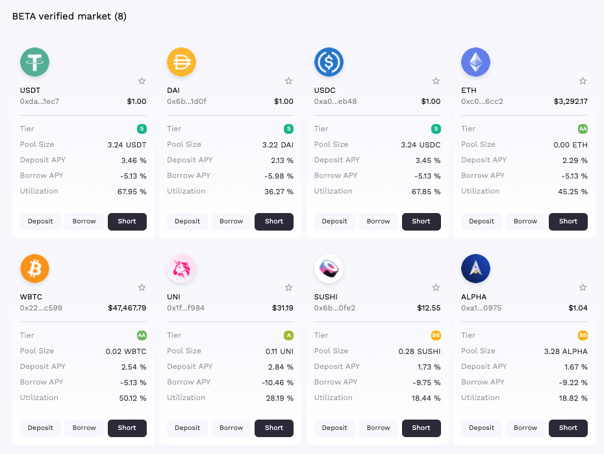This screenshot has height=454, width=604.
Task: Click the UNI unicorn logo
Action: (181, 268)
